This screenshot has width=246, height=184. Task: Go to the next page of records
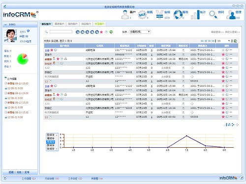tap(210, 41)
